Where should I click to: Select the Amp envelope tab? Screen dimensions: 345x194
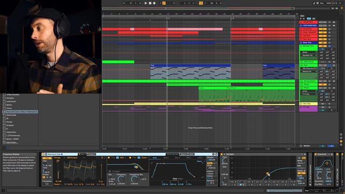(x=155, y=158)
